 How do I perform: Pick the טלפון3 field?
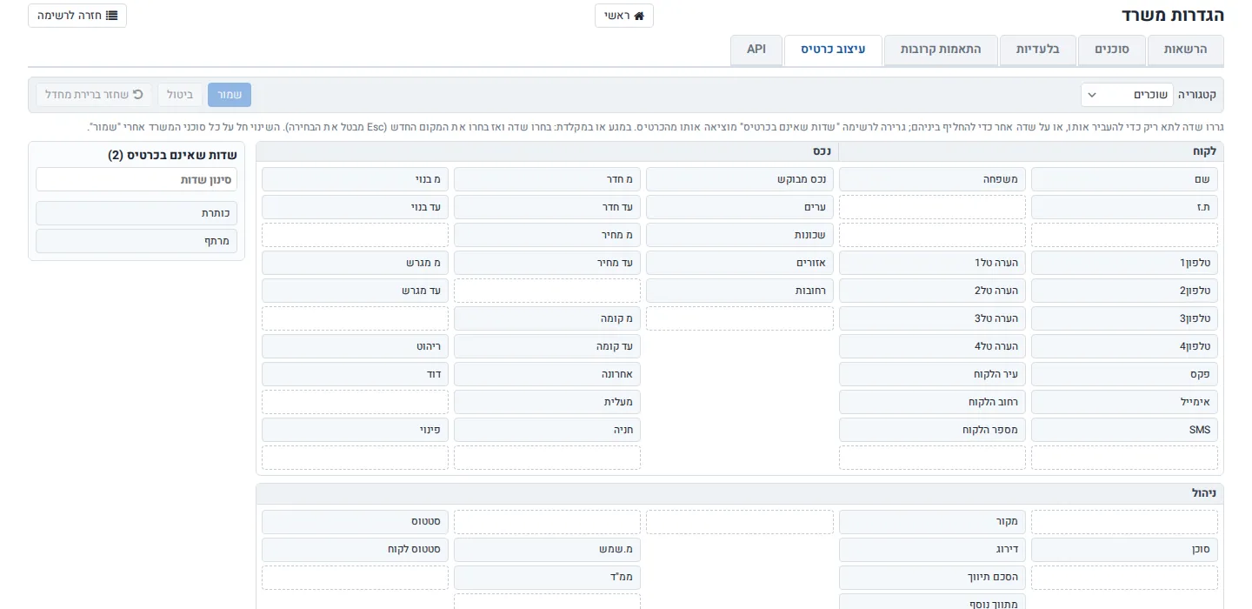[x=1124, y=318]
